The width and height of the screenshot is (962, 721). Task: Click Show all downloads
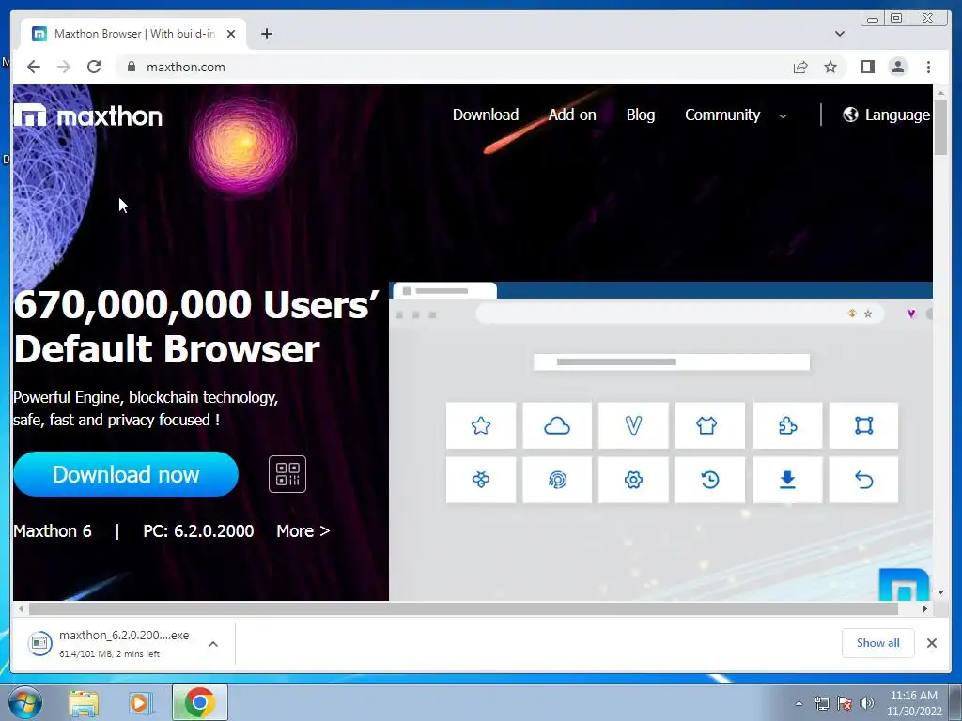pyautogui.click(x=878, y=642)
